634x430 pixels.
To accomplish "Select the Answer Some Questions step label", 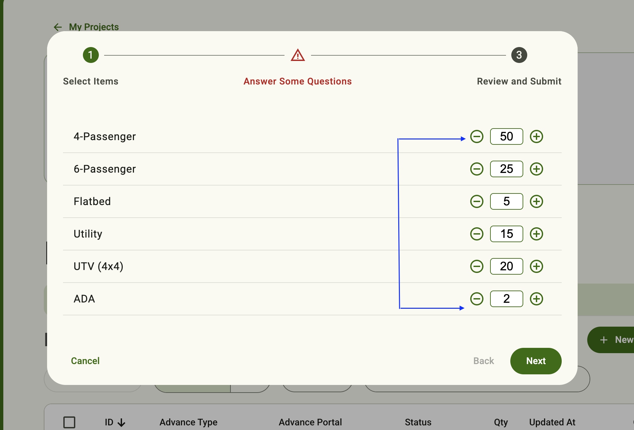I will point(298,81).
